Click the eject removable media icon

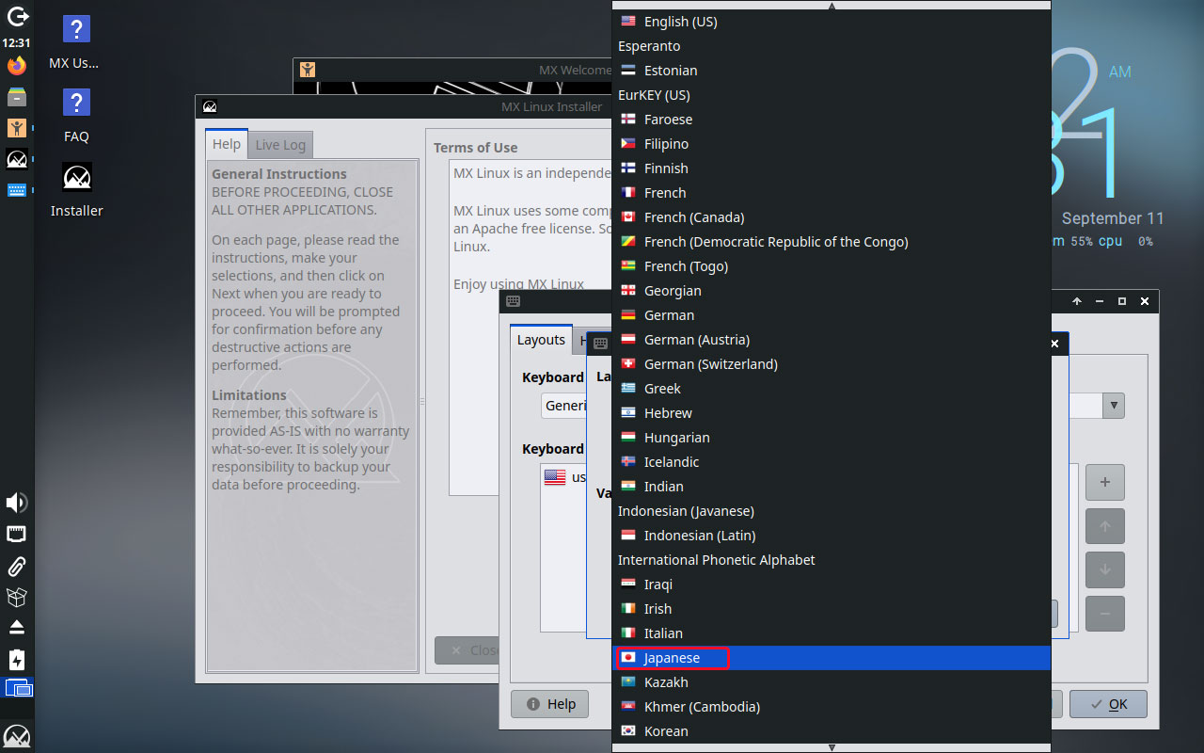[17, 628]
